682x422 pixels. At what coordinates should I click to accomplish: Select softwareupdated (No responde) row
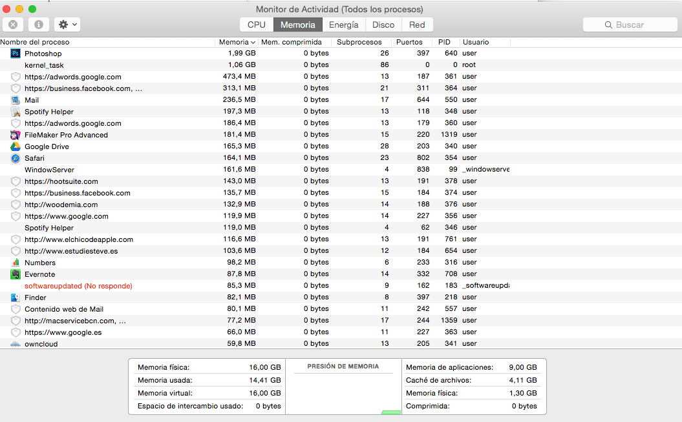tap(341, 286)
